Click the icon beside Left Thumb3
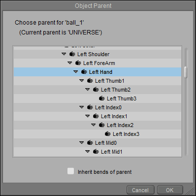This screenshot has height=196, width=196. 102,98
